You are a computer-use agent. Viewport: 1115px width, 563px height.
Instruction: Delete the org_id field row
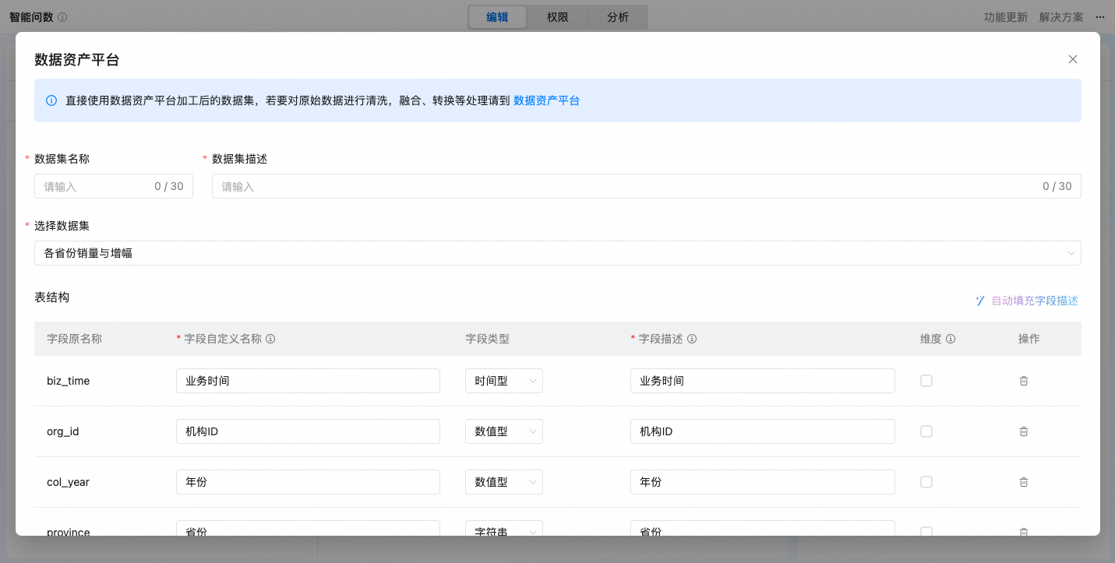coord(1024,431)
